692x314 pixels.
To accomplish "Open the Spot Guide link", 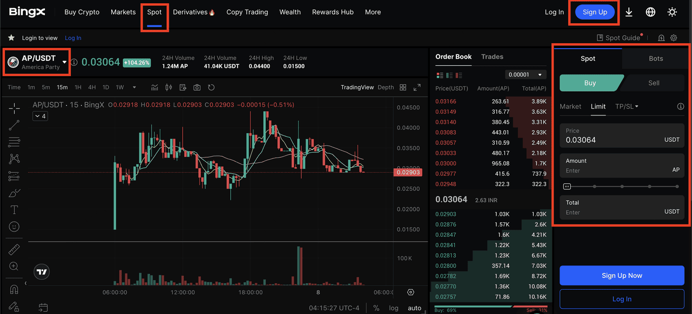I will (618, 38).
